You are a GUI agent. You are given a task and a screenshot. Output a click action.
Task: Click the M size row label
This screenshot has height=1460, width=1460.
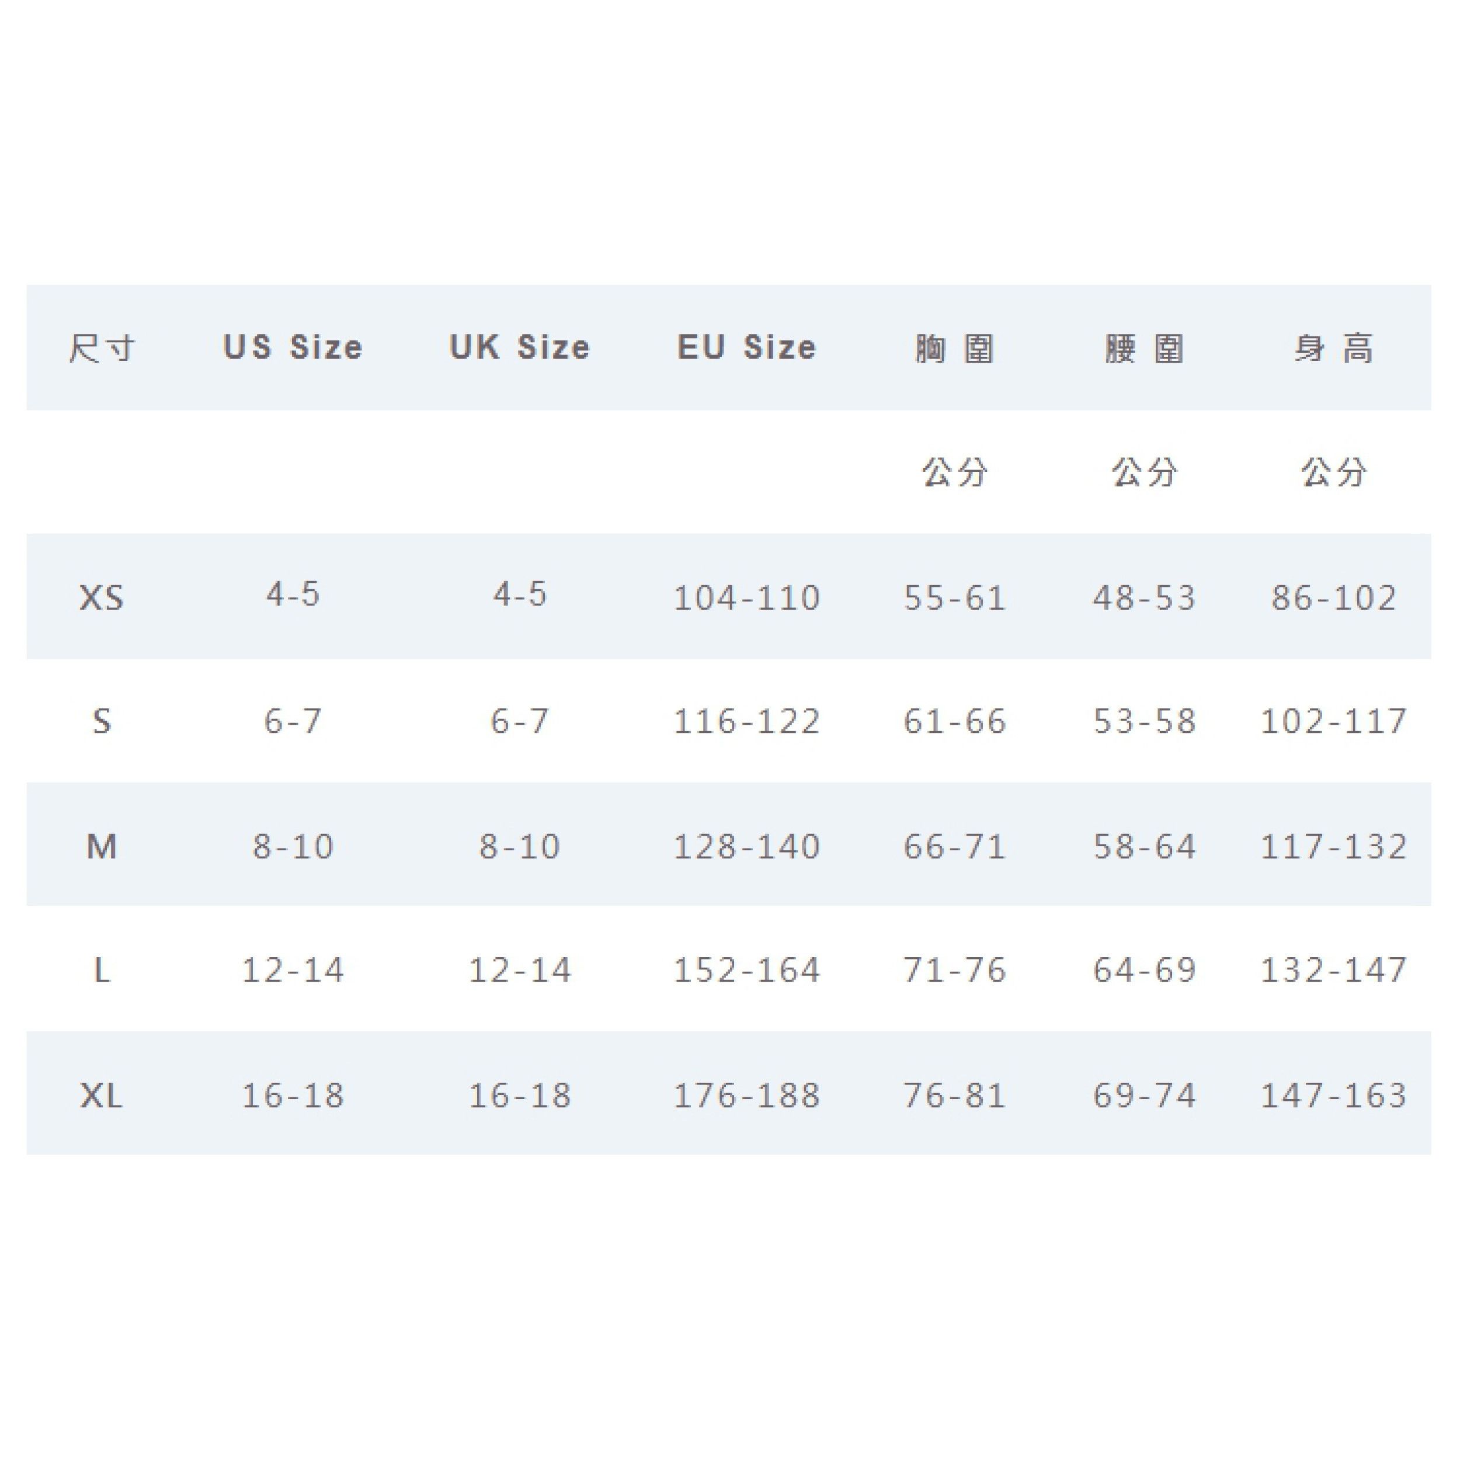tap(102, 846)
